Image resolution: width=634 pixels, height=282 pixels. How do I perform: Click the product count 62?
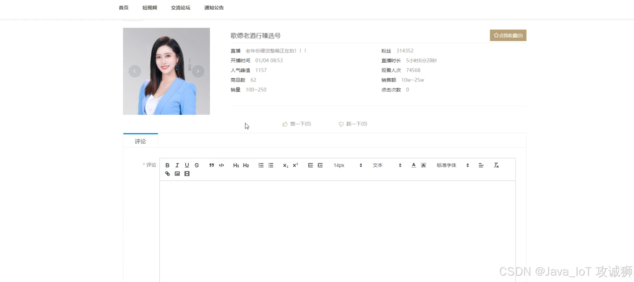coord(253,80)
